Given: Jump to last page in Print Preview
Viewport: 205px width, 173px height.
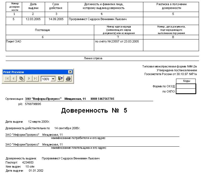Looking at the screenshot, I should (x=35, y=79).
